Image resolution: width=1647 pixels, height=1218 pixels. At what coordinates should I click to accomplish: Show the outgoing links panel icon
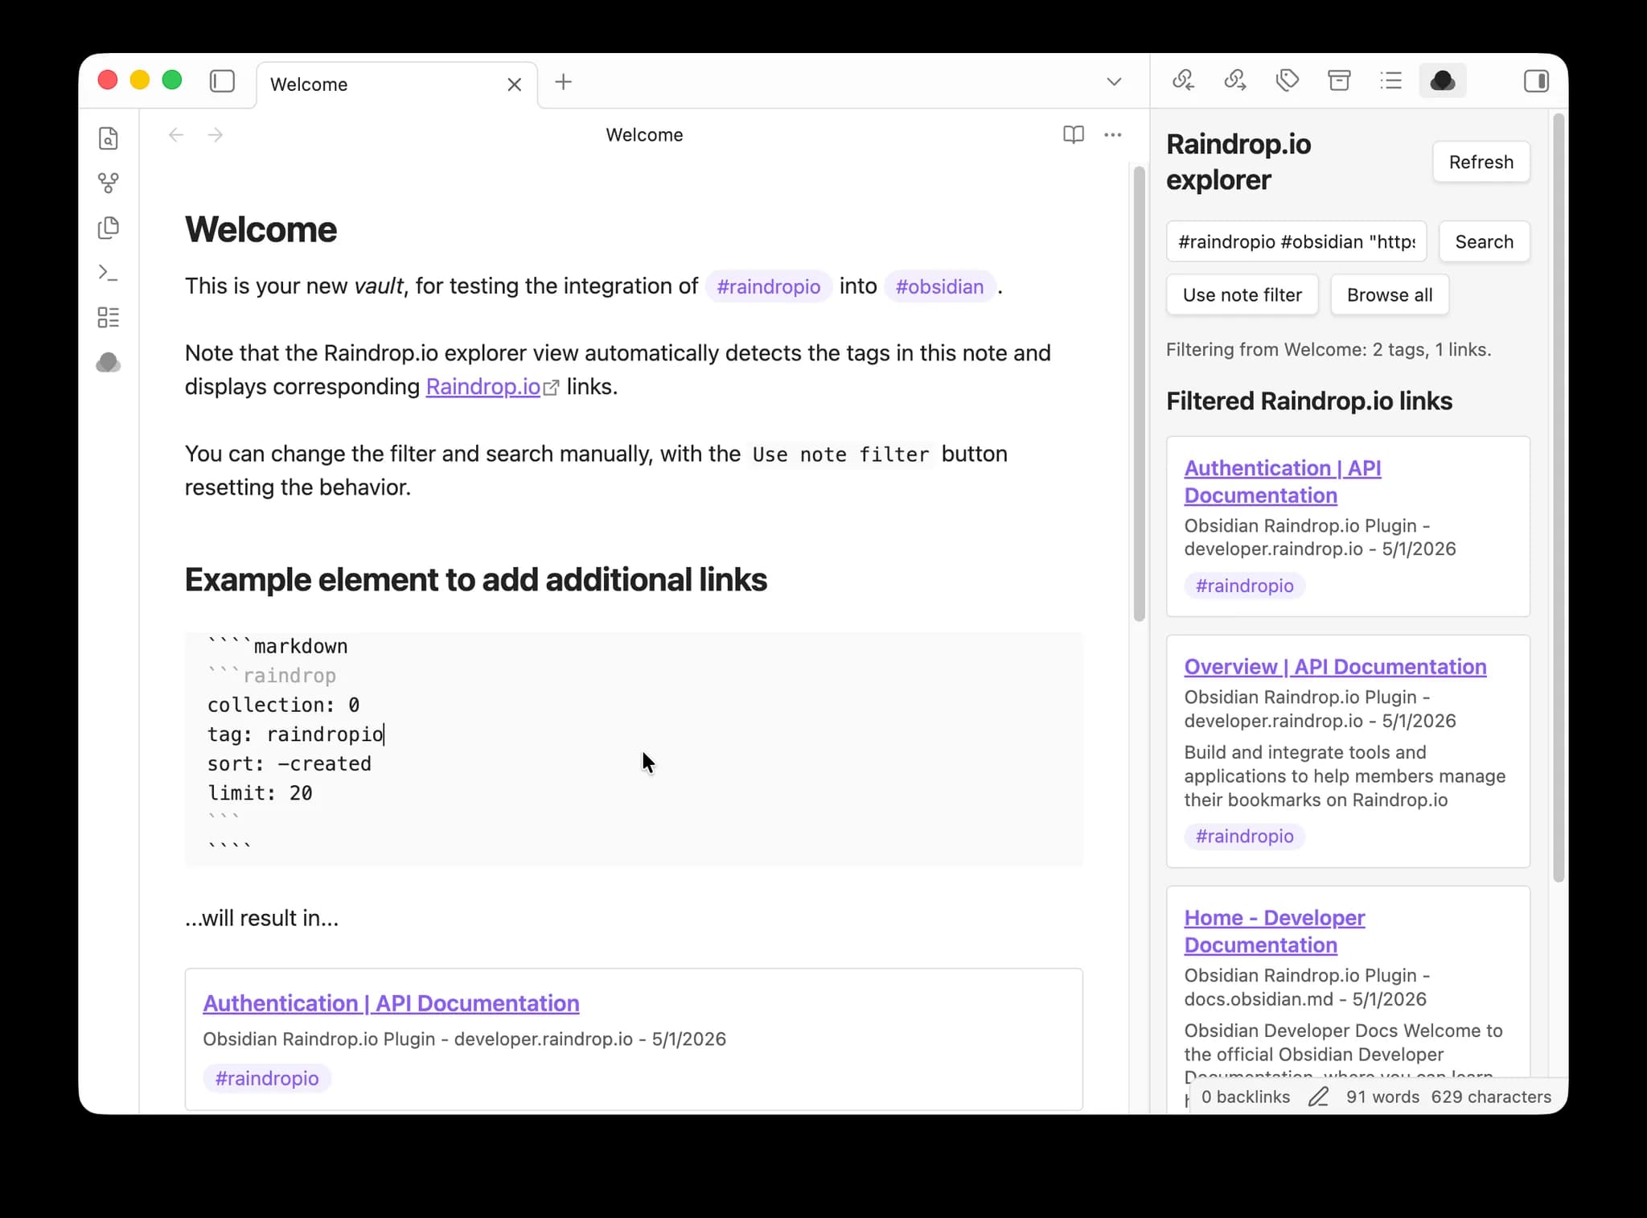pyautogui.click(x=1234, y=80)
